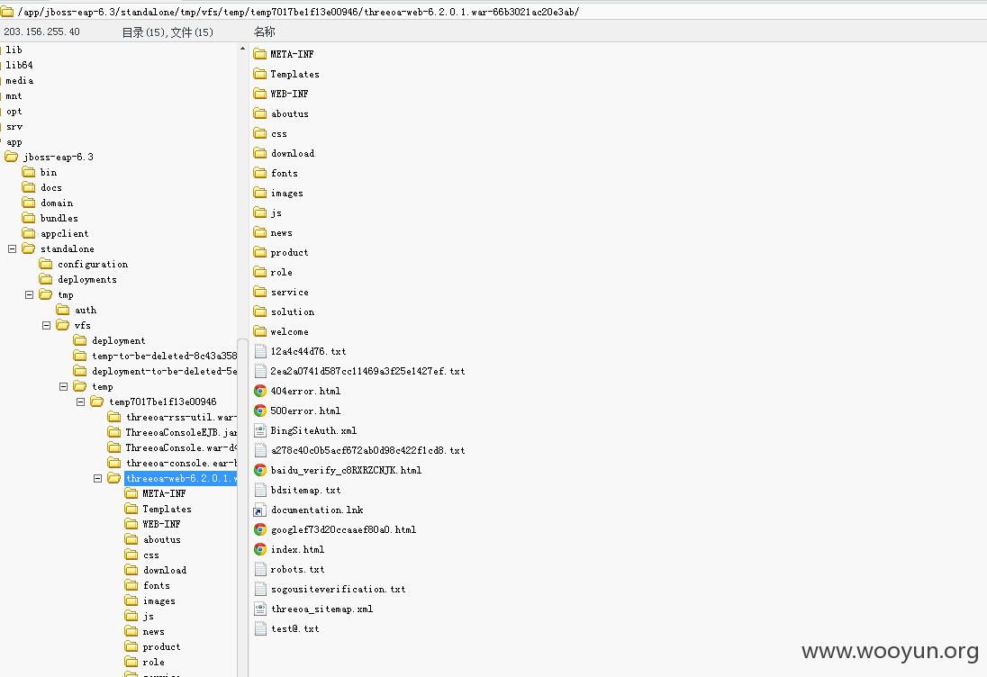This screenshot has width=987, height=677.
Task: Click the Chrome icon beside index.html
Action: point(260,549)
